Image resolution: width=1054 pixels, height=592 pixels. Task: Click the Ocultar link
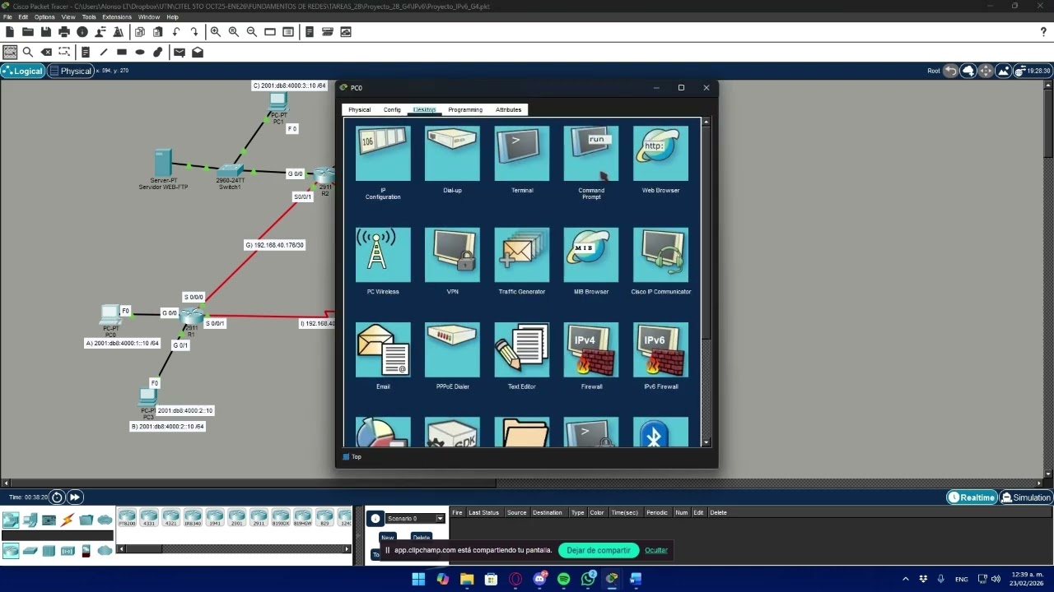tap(656, 550)
